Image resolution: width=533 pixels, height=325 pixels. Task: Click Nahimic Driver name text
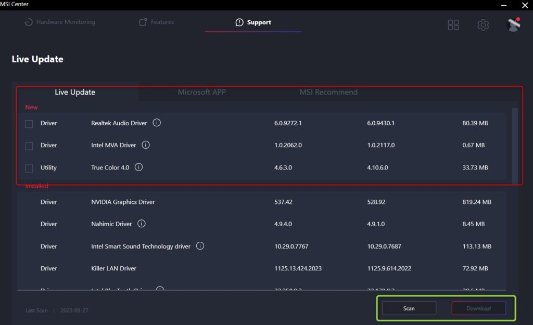pyautogui.click(x=111, y=224)
